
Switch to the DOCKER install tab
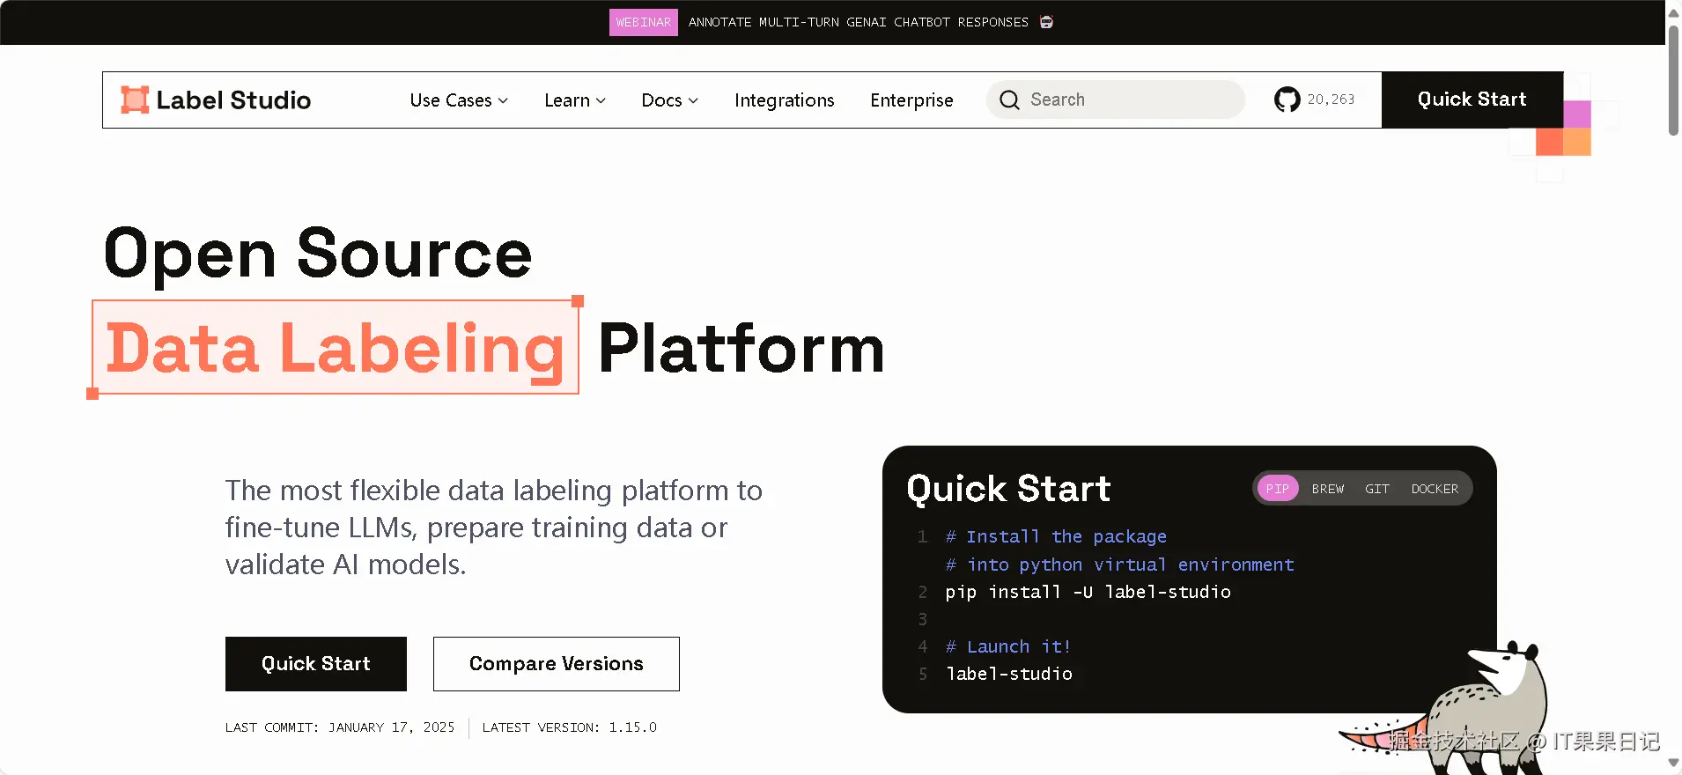tap(1435, 489)
